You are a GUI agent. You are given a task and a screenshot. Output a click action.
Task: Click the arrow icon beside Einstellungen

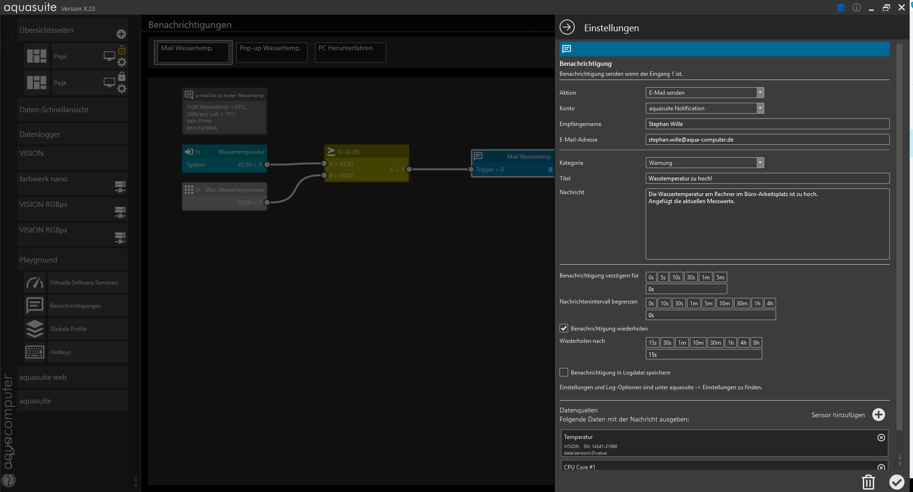pos(567,27)
